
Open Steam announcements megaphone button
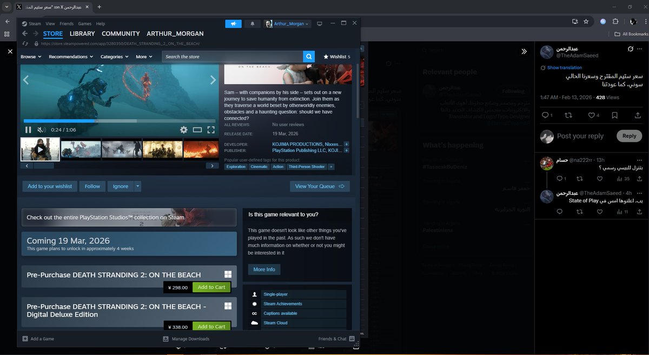233,24
